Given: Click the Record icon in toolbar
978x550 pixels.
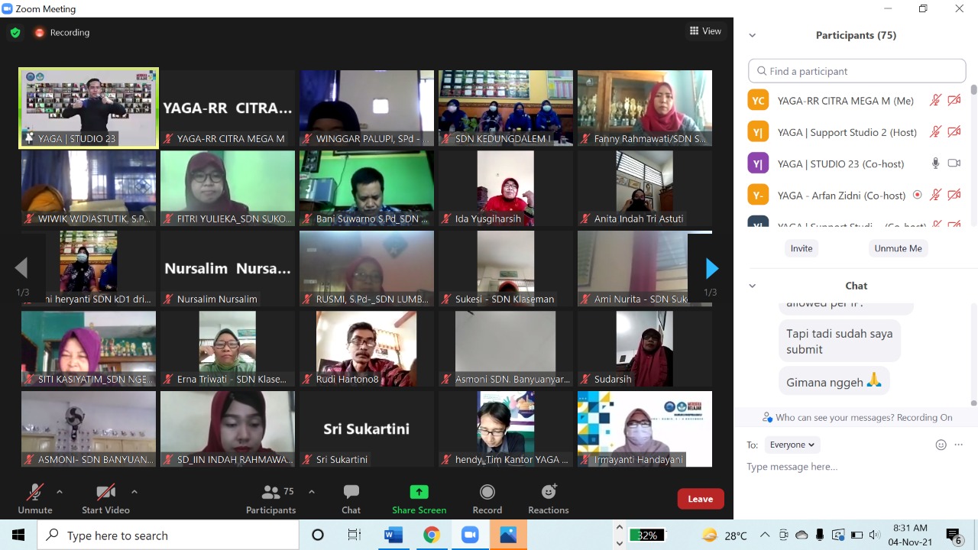Looking at the screenshot, I should [x=487, y=493].
